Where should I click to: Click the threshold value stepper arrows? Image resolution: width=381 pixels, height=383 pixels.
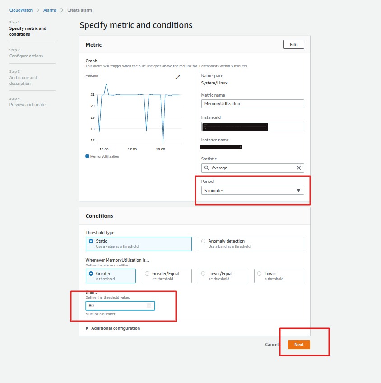coord(149,306)
